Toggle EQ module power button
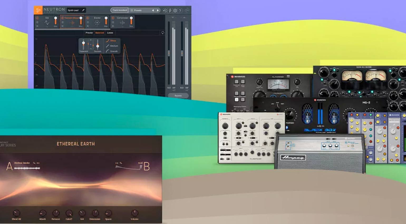Image resolution: width=406 pixels, height=224 pixels. (x=37, y=18)
